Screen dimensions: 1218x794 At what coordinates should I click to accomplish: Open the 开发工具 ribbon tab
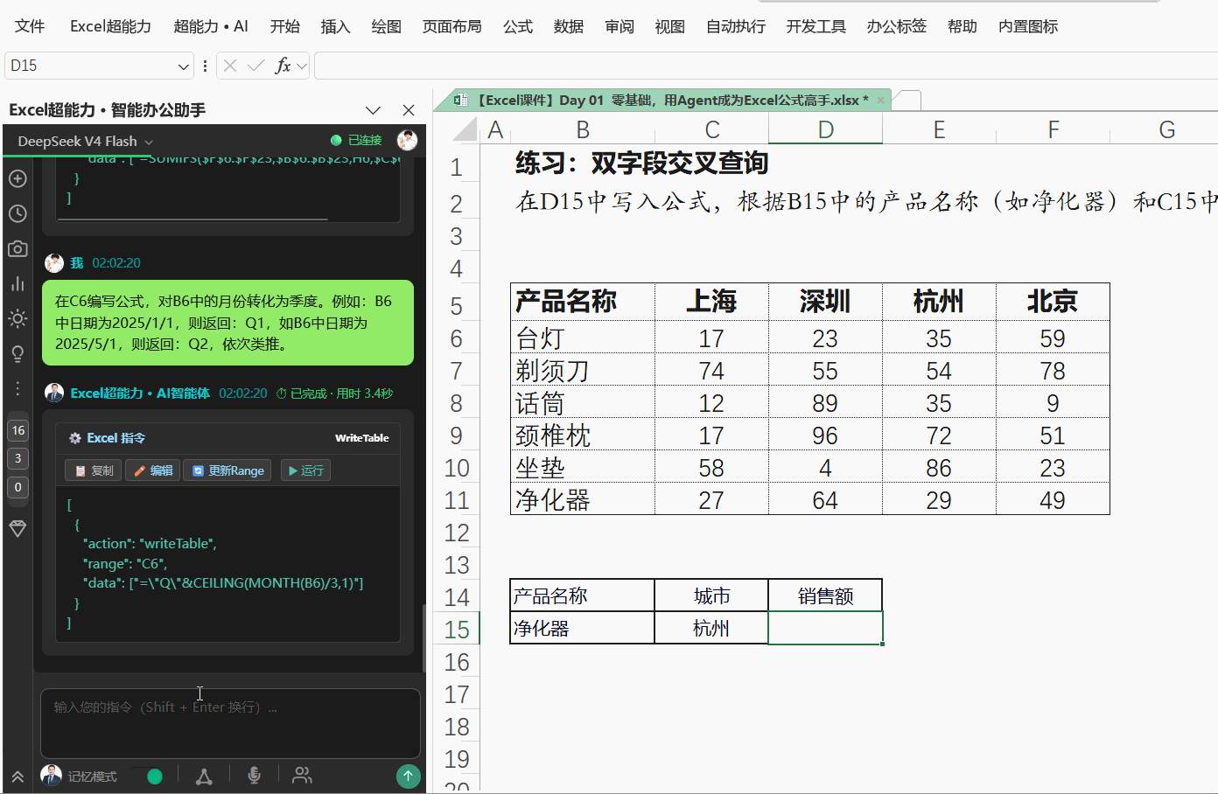[x=815, y=26]
